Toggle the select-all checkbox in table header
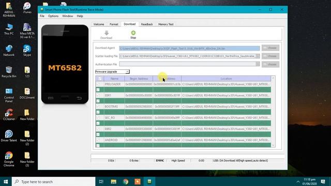This screenshot has height=186, width=331. [100, 79]
